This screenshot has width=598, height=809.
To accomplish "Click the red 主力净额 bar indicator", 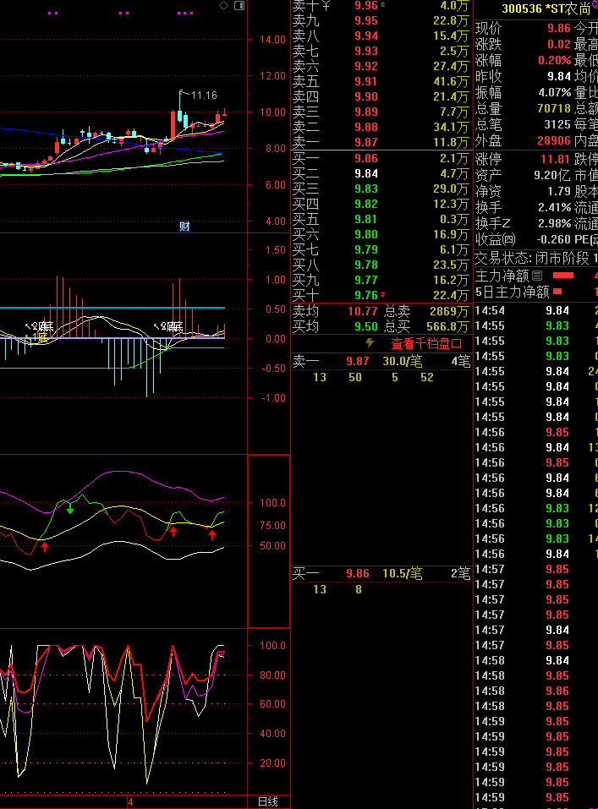I will pos(563,276).
